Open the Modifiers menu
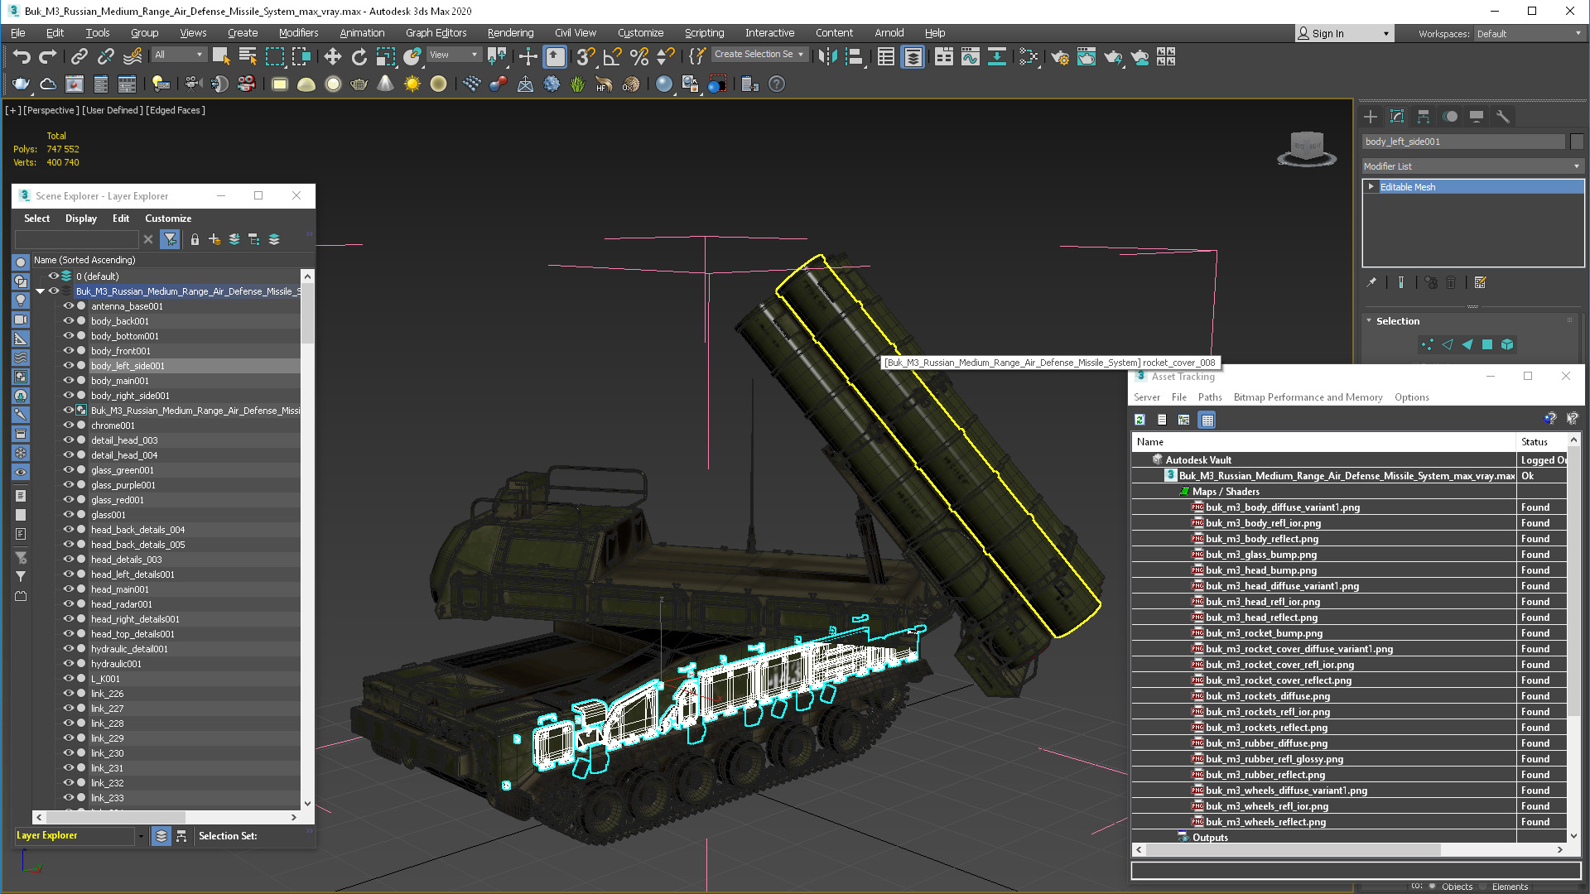 click(298, 33)
